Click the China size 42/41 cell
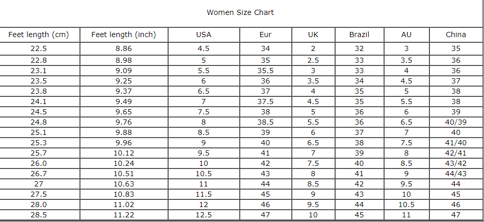The height and width of the screenshot is (222, 484). click(456, 153)
